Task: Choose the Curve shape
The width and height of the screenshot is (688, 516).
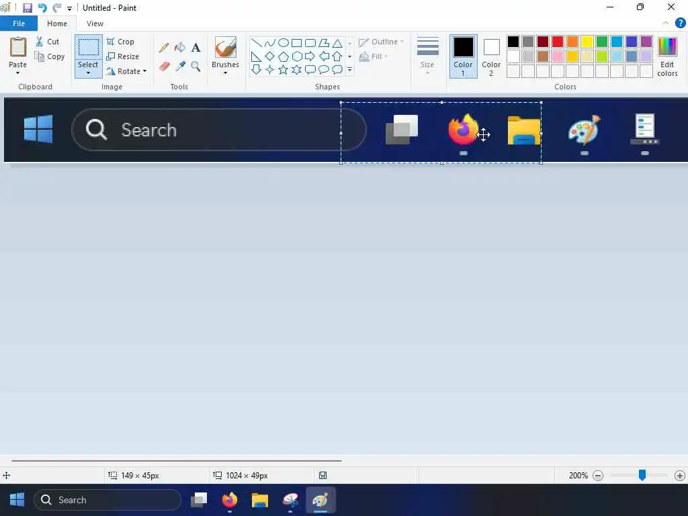Action: (270, 43)
